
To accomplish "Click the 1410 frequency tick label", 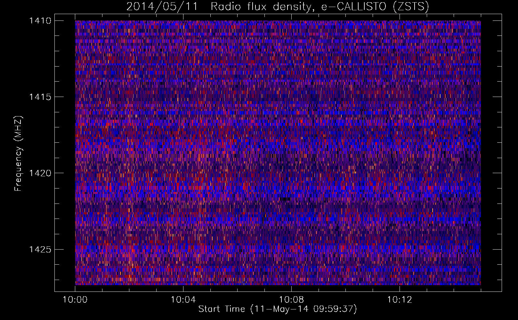I will click(x=40, y=21).
